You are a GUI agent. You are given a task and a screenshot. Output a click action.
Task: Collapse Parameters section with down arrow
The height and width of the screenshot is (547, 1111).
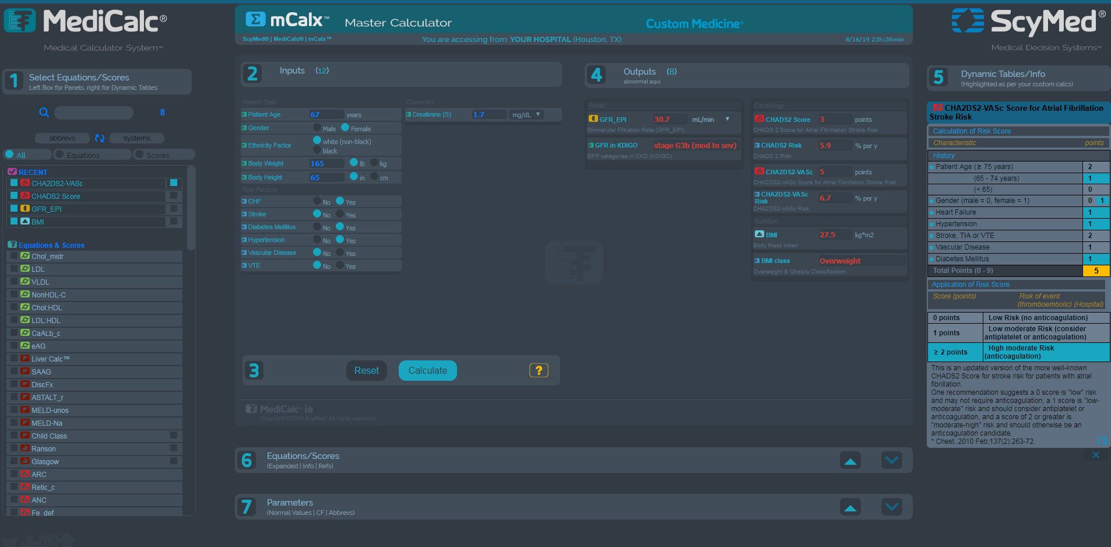click(x=892, y=507)
